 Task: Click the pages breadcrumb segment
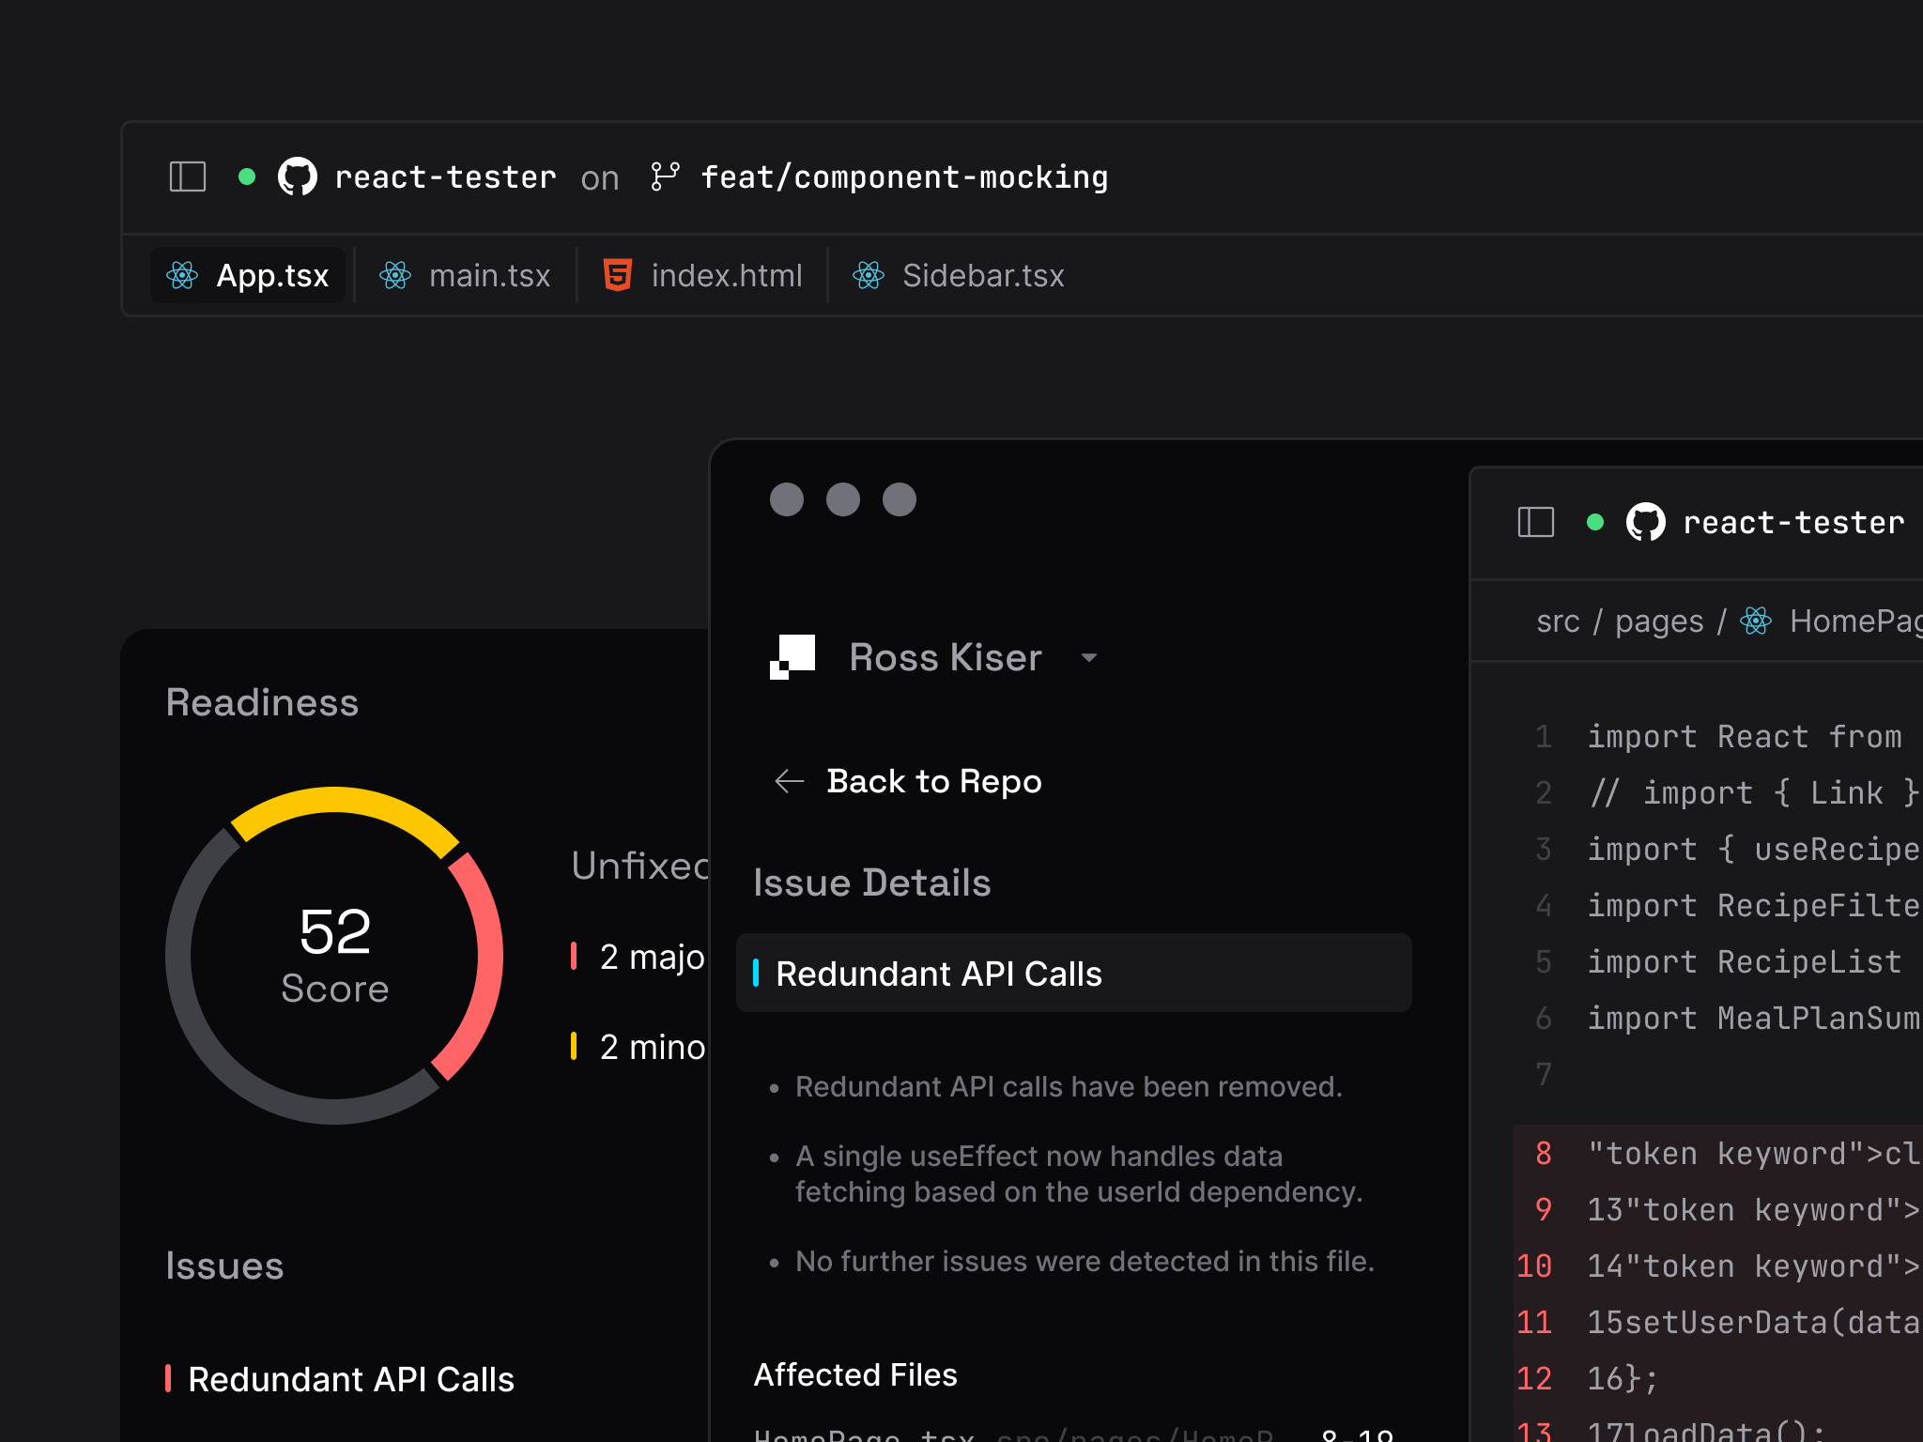tap(1658, 621)
